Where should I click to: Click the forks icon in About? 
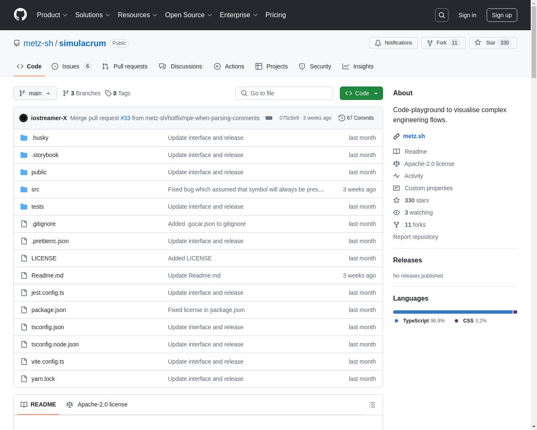pos(396,225)
